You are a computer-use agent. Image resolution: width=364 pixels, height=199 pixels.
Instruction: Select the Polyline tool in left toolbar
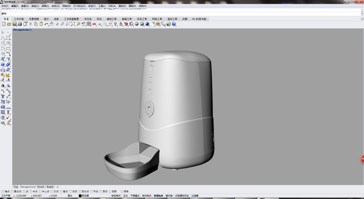click(x=3, y=38)
